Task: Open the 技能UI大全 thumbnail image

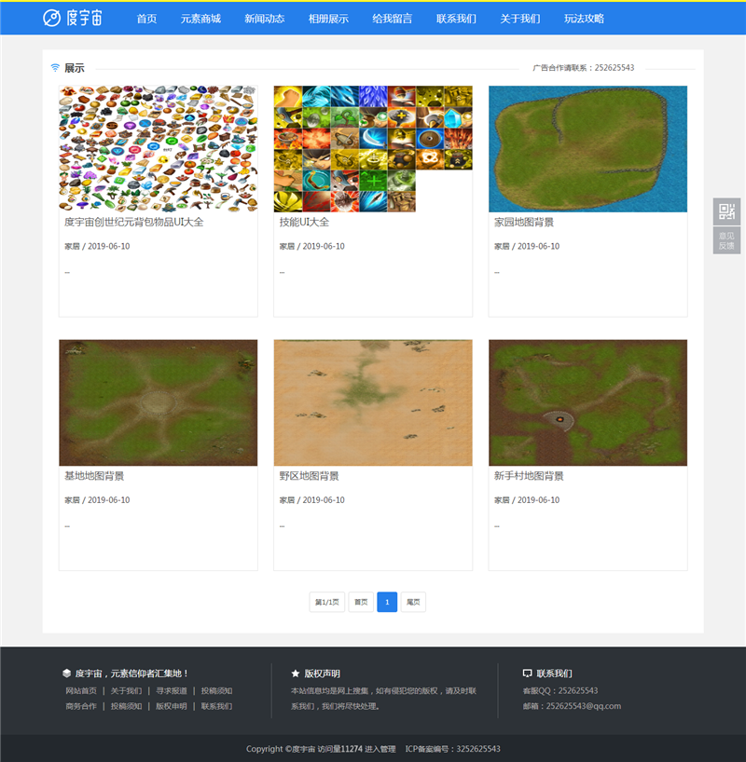Action: tap(373, 149)
